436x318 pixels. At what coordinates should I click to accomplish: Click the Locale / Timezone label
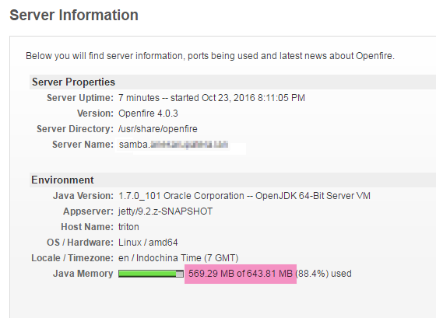tap(72, 258)
